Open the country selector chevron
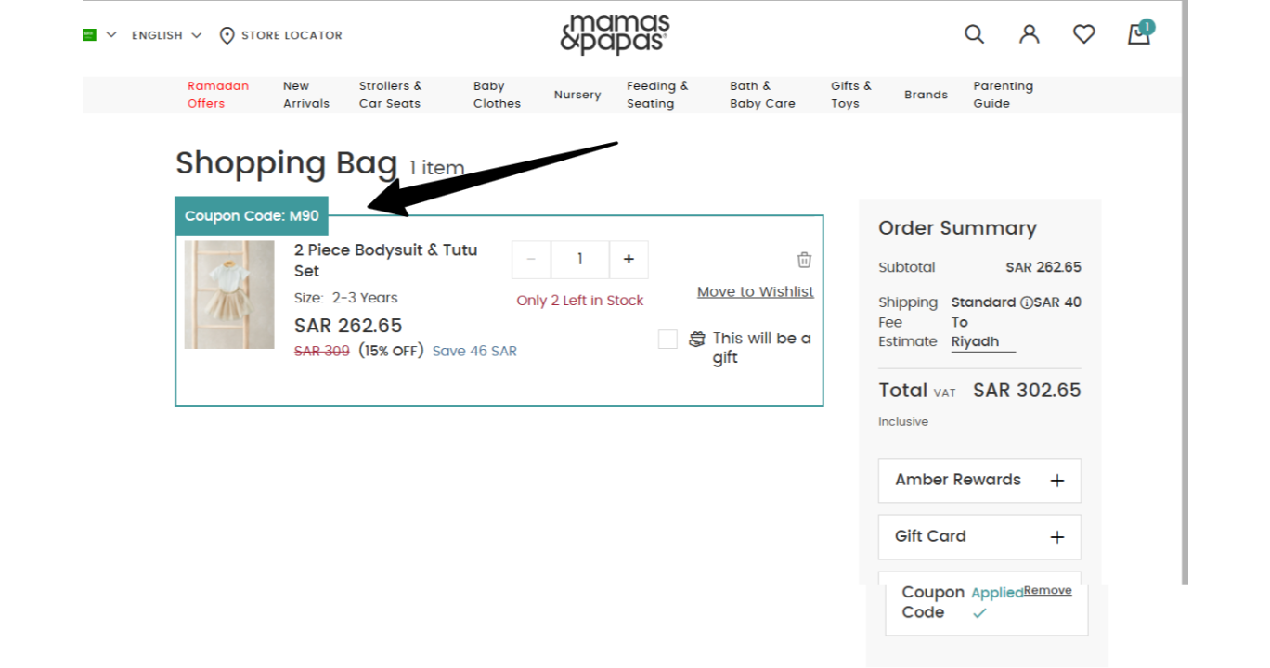This screenshot has width=1270, height=668. (x=111, y=34)
